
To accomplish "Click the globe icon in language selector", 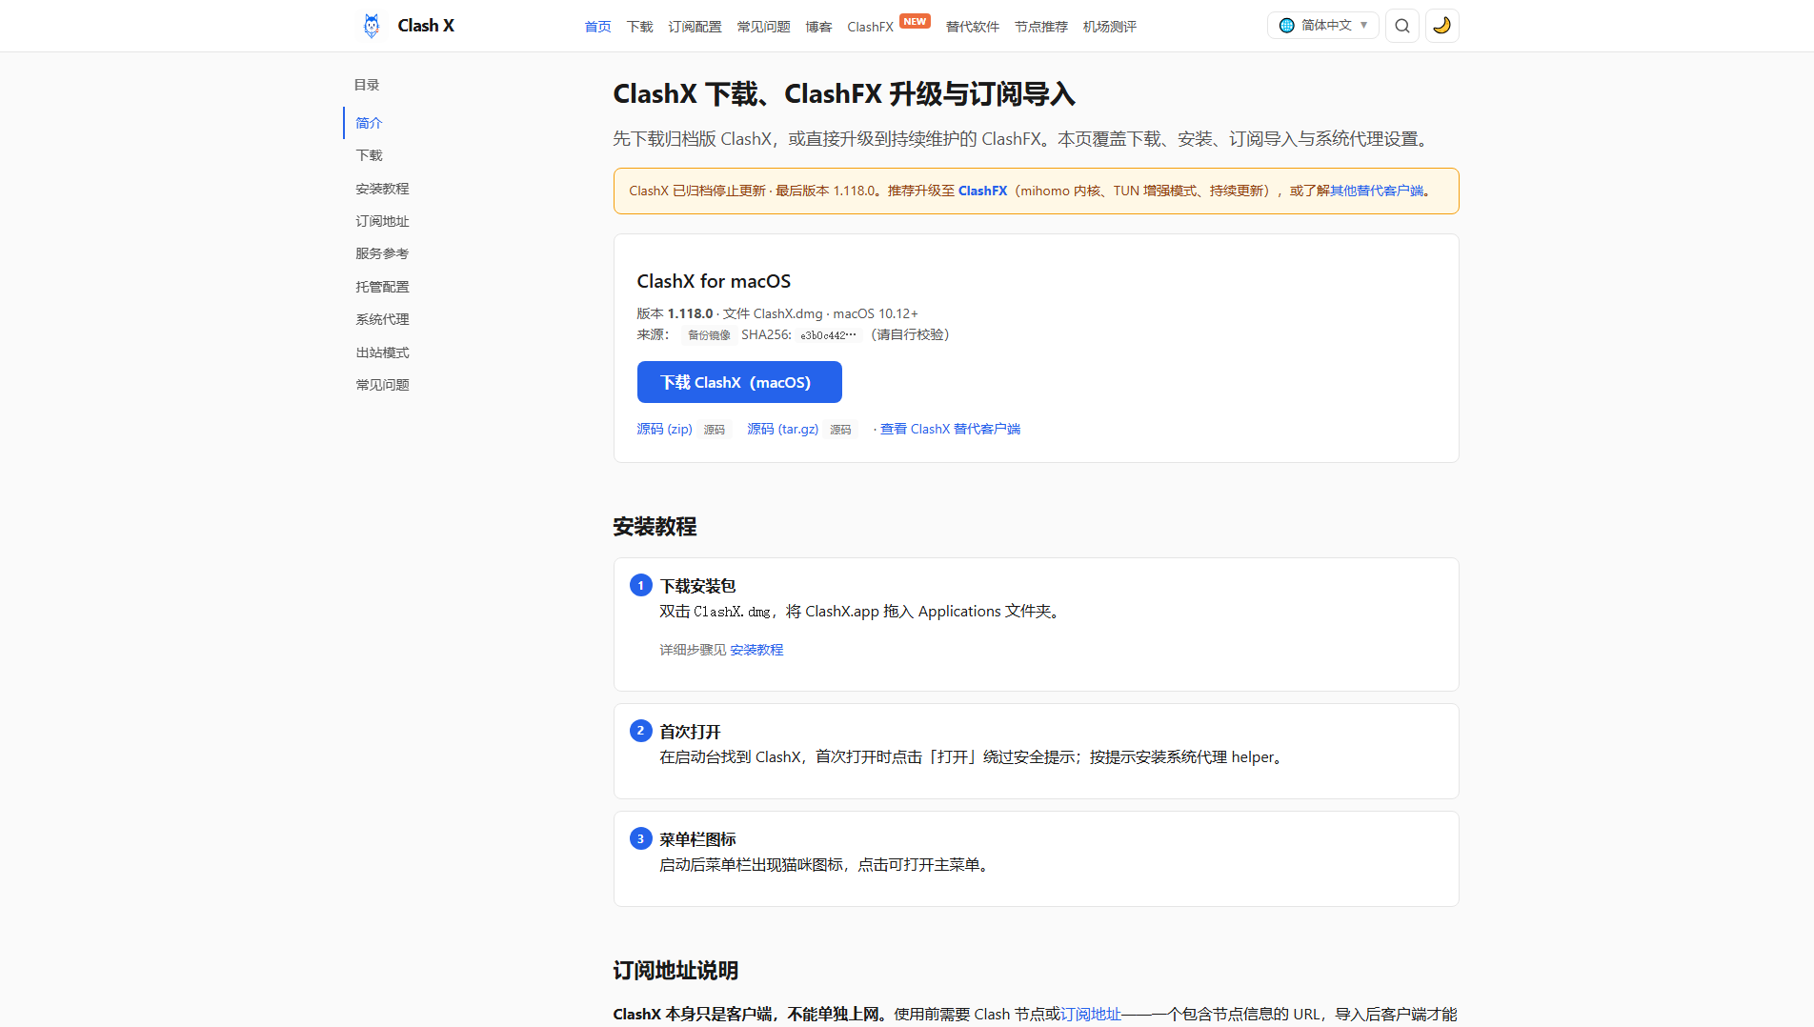I will (x=1287, y=26).
